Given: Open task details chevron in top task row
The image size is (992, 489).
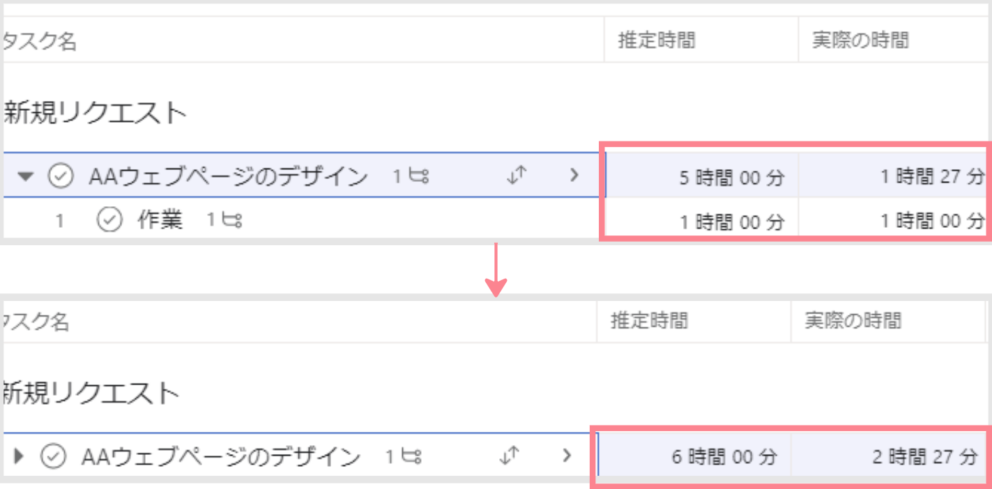Looking at the screenshot, I should click(574, 176).
